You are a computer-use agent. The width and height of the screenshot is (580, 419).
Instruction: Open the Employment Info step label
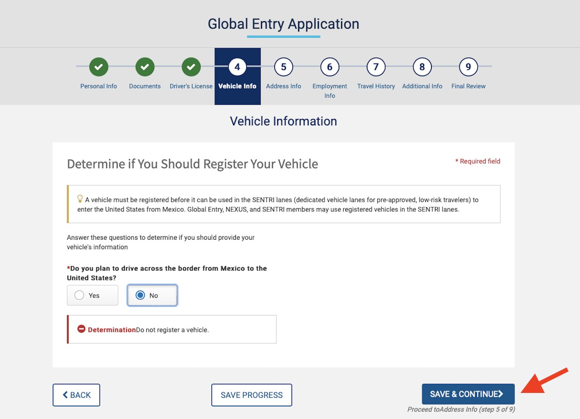[330, 91]
